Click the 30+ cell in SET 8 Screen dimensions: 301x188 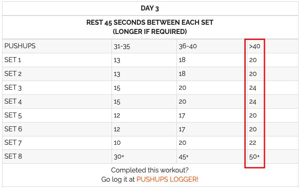119,157
